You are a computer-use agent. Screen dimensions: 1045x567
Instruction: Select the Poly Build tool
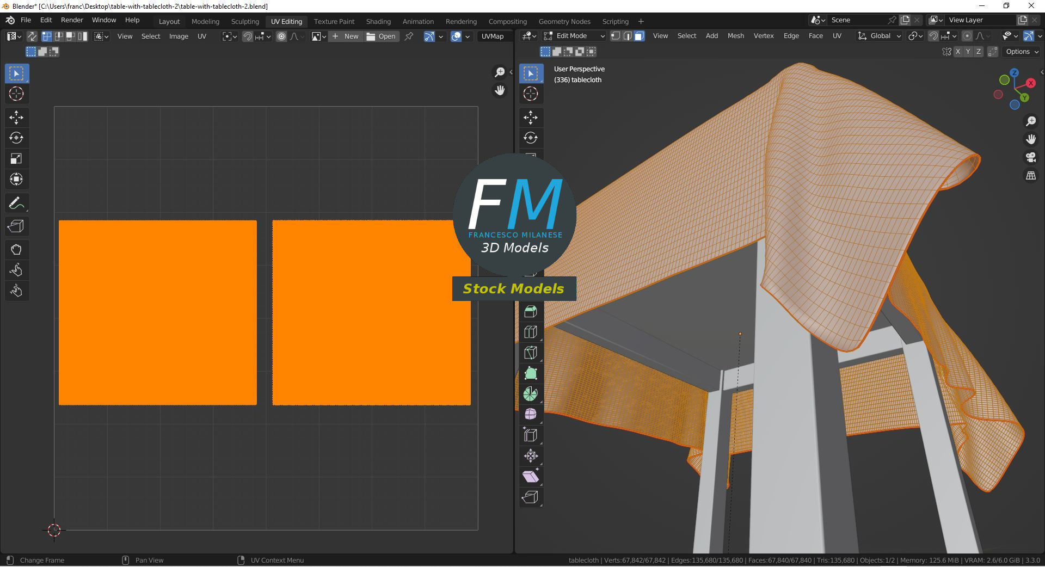[531, 373]
